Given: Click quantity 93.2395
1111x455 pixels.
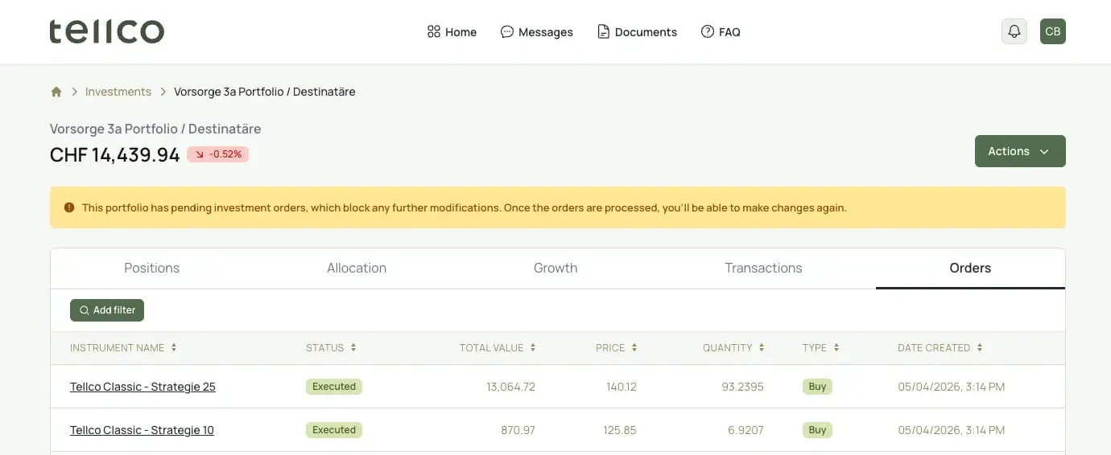Looking at the screenshot, I should click(x=743, y=387).
